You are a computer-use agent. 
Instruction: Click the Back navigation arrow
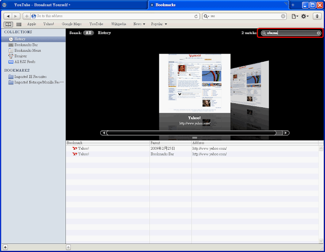coord(8,16)
